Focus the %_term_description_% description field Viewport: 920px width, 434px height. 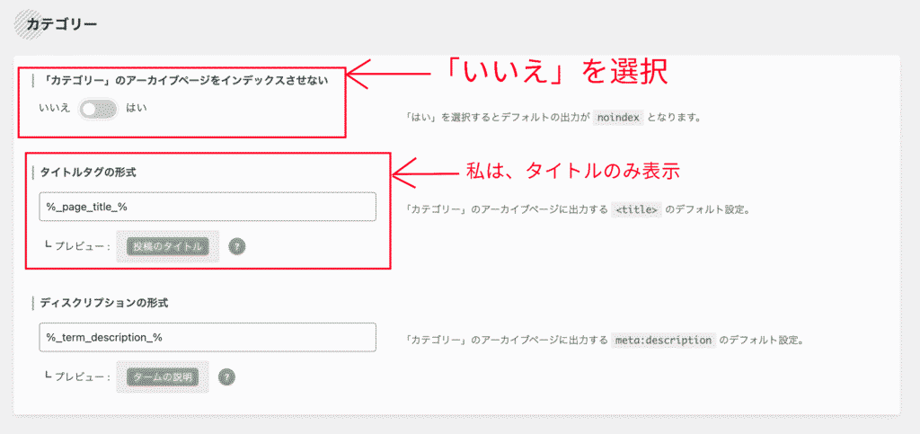tap(208, 337)
